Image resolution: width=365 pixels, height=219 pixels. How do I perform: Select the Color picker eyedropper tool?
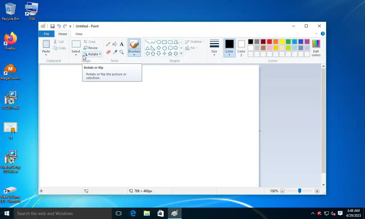(115, 52)
